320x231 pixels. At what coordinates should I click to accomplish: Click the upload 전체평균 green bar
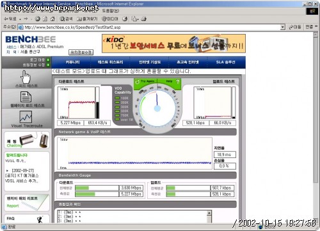point(171,188)
